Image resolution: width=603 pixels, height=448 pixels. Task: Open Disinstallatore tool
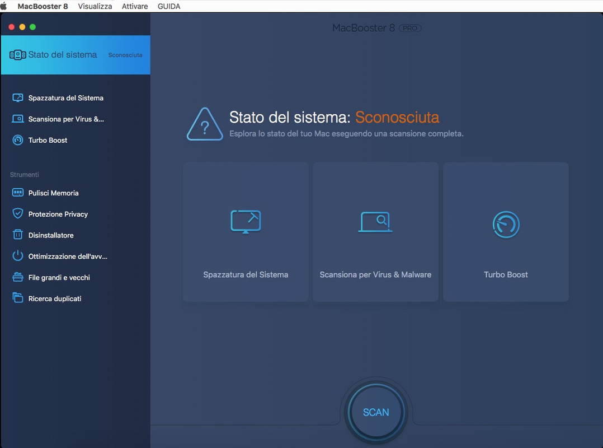[x=51, y=235]
